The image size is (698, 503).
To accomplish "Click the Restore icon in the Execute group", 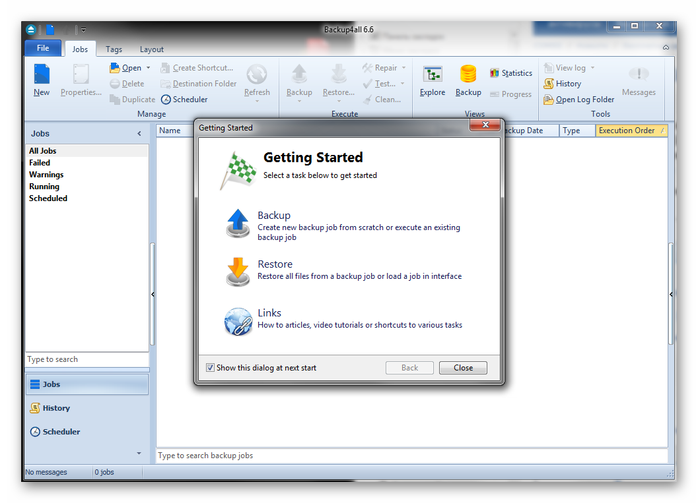I will 339,74.
